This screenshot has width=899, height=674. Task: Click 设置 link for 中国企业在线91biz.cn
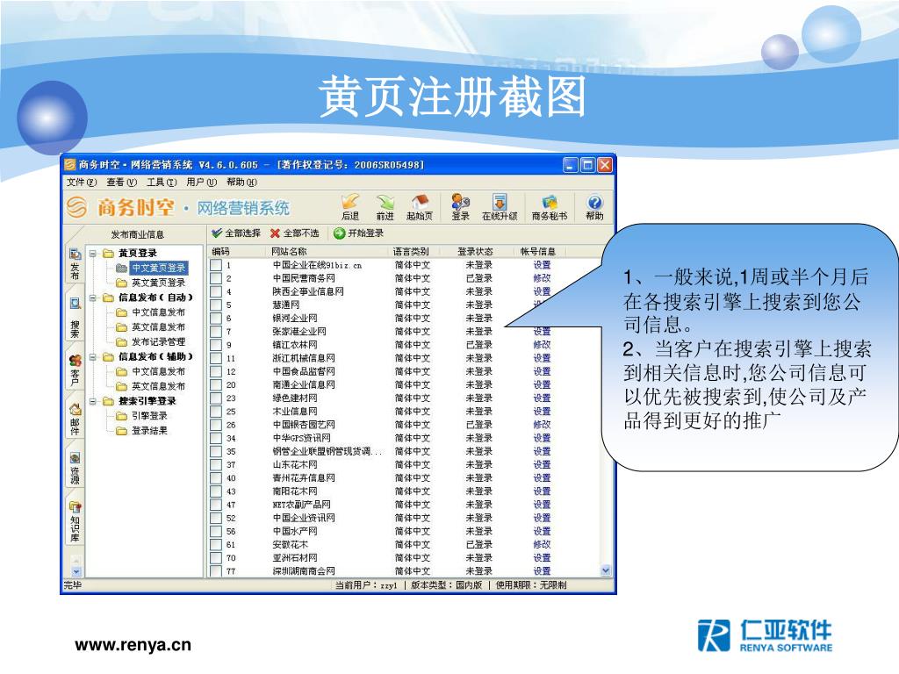tap(542, 265)
